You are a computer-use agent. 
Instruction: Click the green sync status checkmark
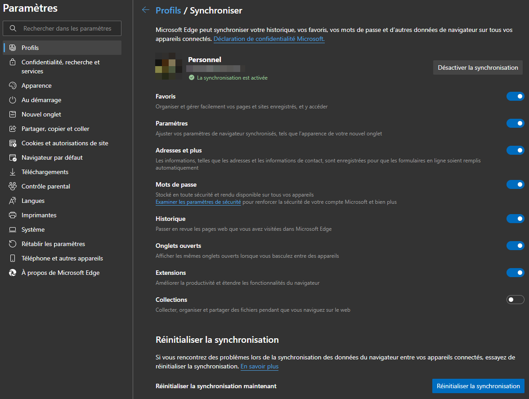click(x=192, y=77)
